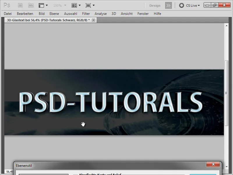Restore down the Photoshop window

[215, 5]
